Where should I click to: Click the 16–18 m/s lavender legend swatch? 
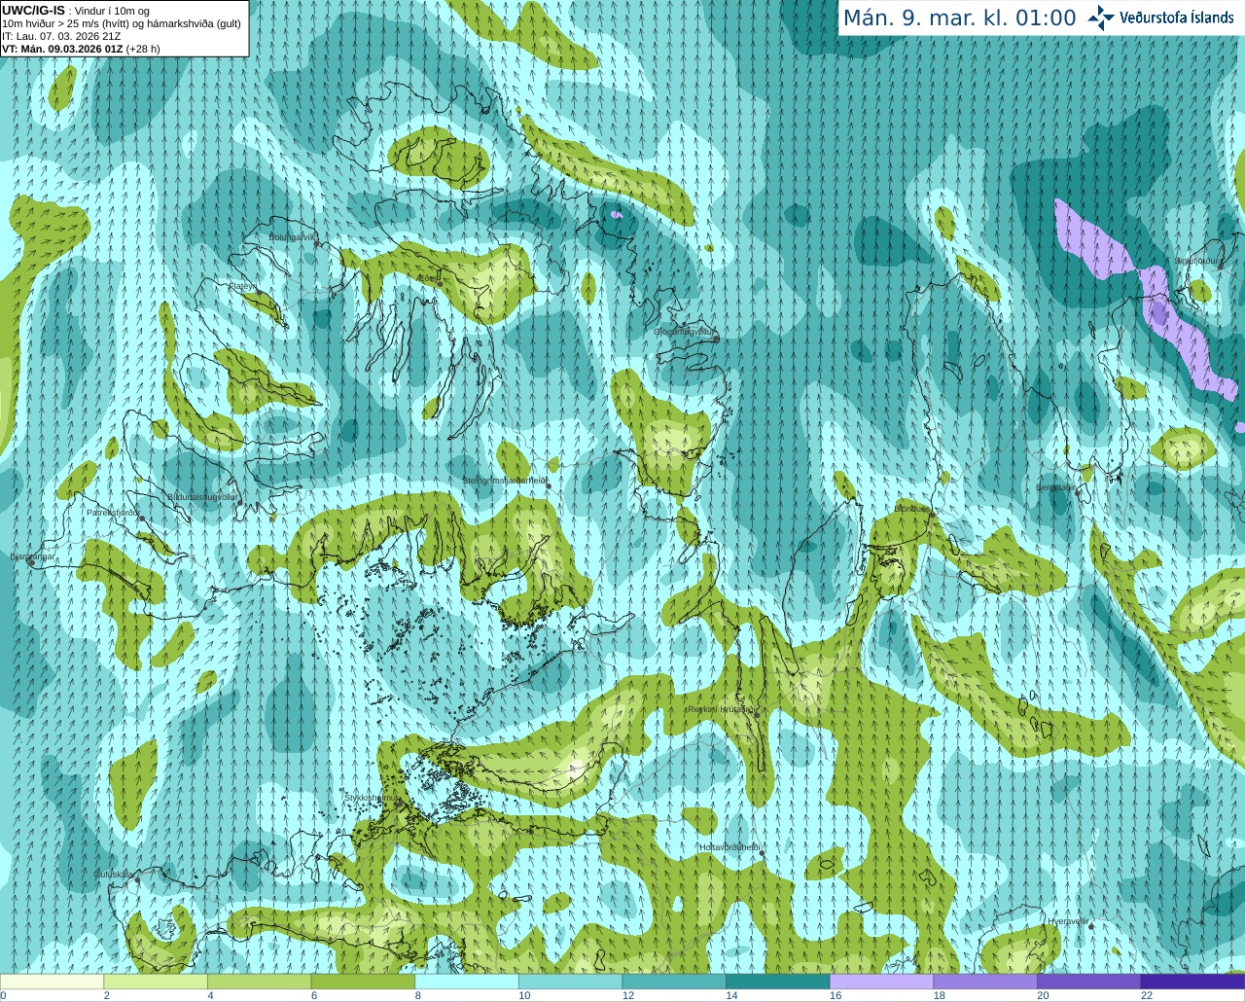881,982
